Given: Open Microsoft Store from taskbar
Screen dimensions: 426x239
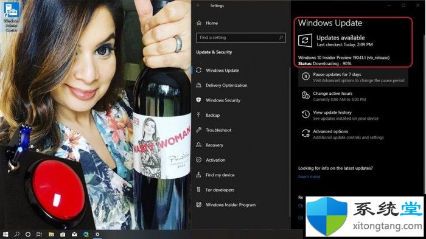Looking at the screenshot, I should tap(63, 234).
